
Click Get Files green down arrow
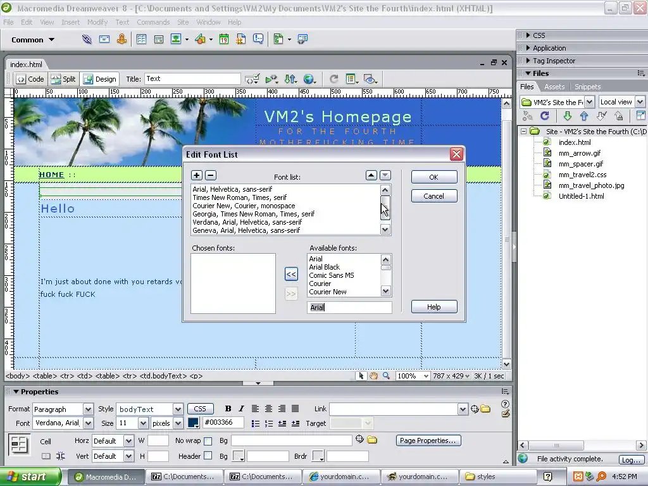pyautogui.click(x=568, y=116)
